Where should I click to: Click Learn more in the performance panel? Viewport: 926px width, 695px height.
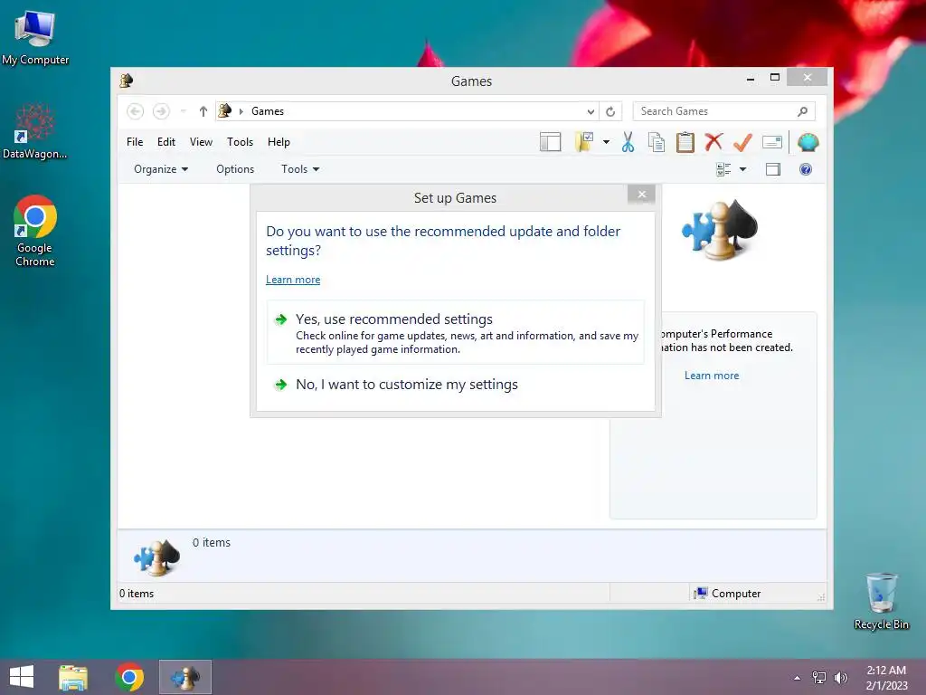[x=712, y=376]
